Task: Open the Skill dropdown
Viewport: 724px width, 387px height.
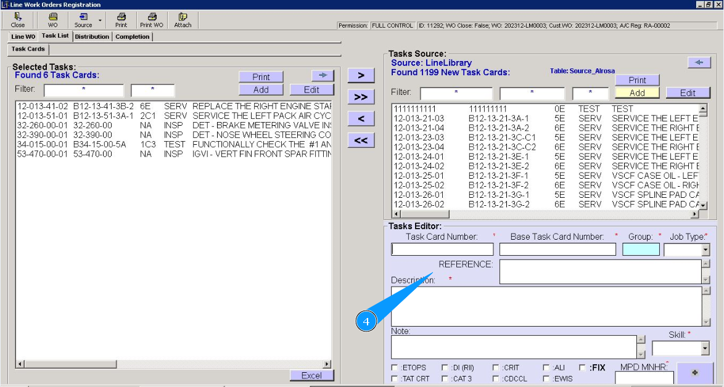Action: pyautogui.click(x=705, y=348)
